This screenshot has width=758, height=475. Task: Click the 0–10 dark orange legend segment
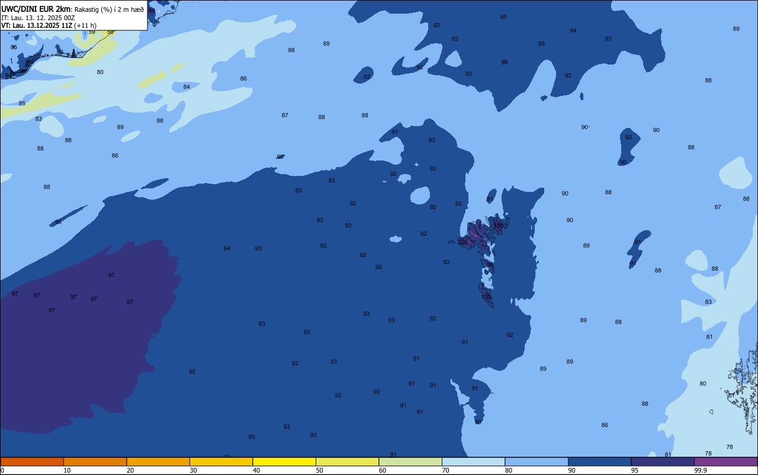point(32,461)
